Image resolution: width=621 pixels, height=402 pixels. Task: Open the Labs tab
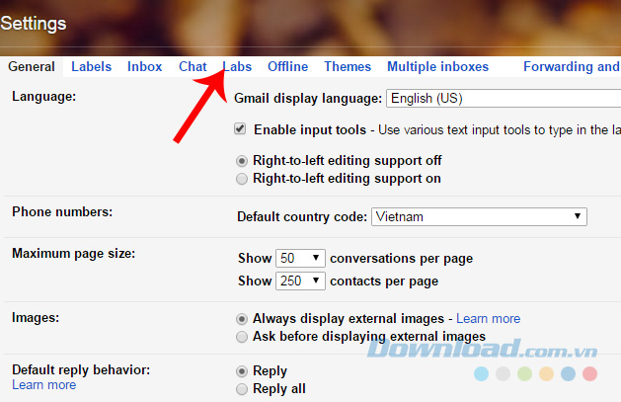(x=237, y=66)
